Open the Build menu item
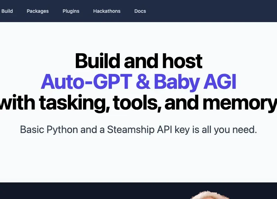 [7, 11]
